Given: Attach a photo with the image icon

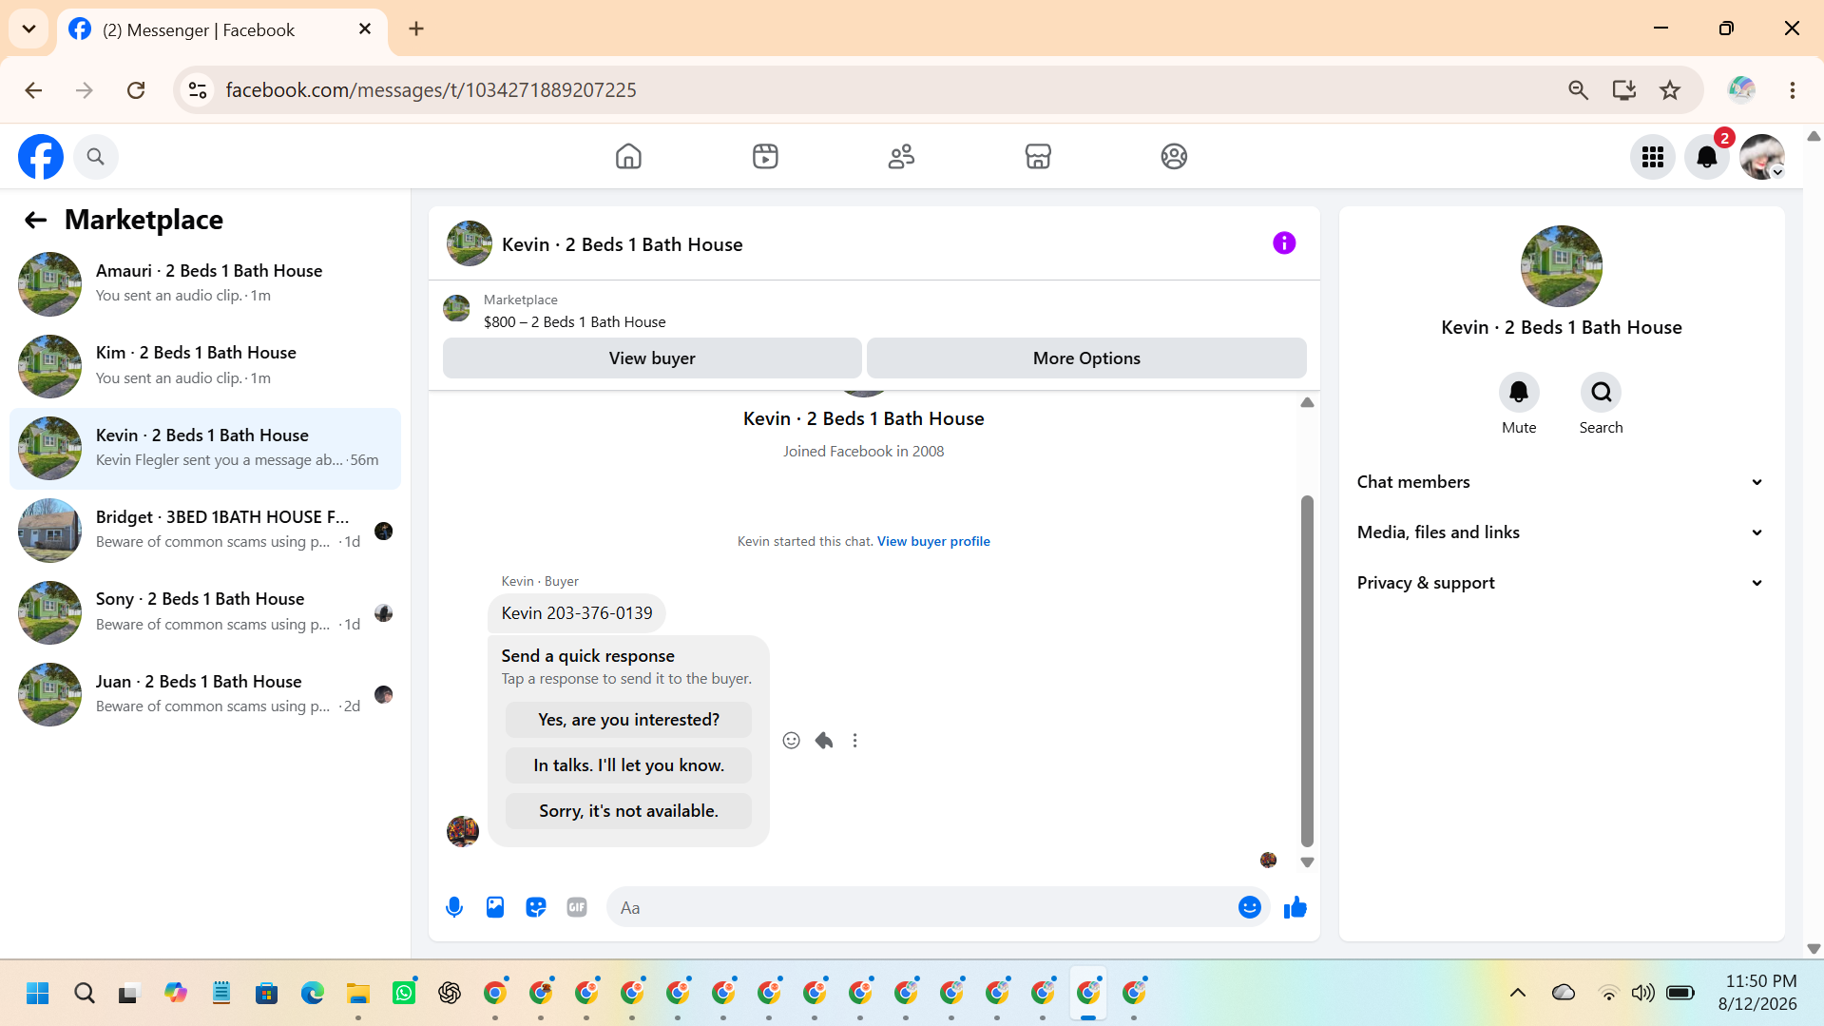Looking at the screenshot, I should [495, 907].
